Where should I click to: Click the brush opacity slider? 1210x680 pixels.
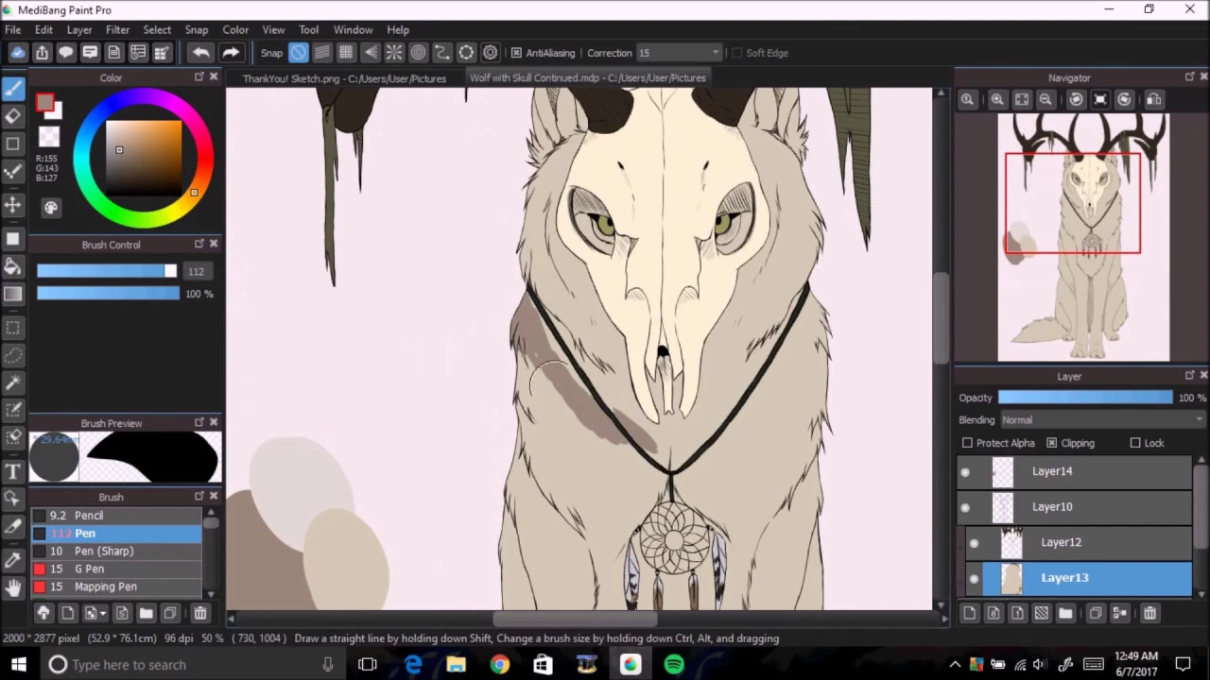point(107,294)
